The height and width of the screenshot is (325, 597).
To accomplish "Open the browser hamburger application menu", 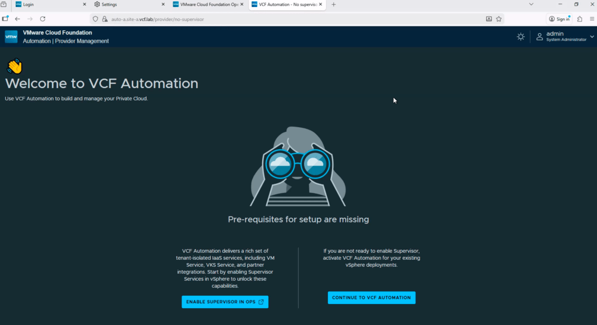I will [591, 19].
